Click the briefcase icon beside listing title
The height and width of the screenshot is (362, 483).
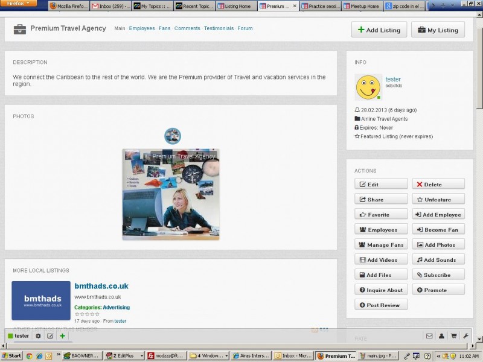click(20, 29)
